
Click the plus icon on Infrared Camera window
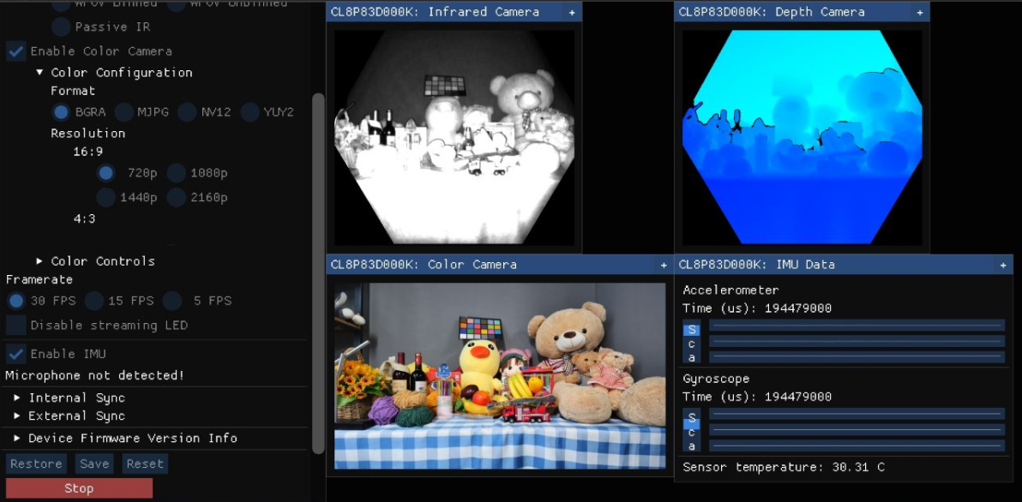click(572, 13)
